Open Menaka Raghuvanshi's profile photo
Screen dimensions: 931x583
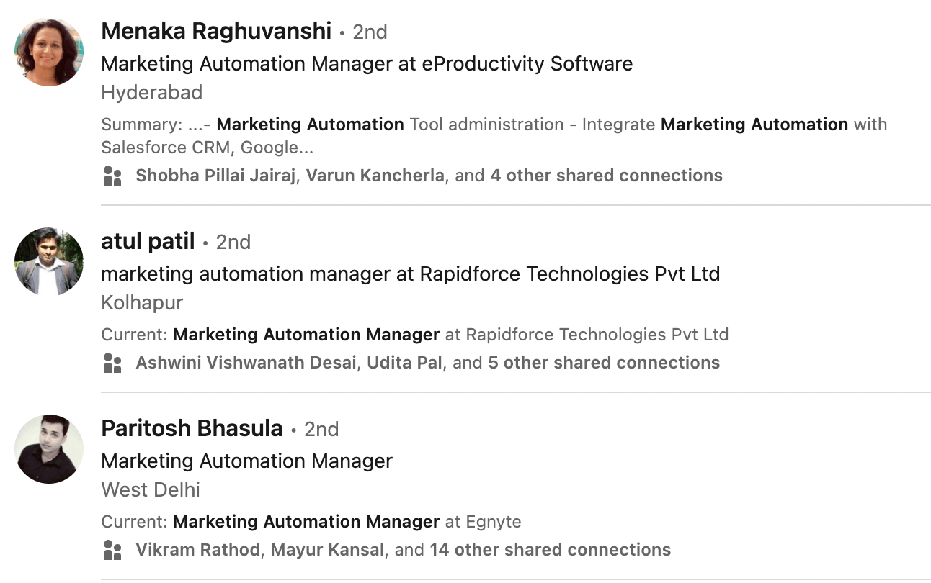pyautogui.click(x=49, y=52)
